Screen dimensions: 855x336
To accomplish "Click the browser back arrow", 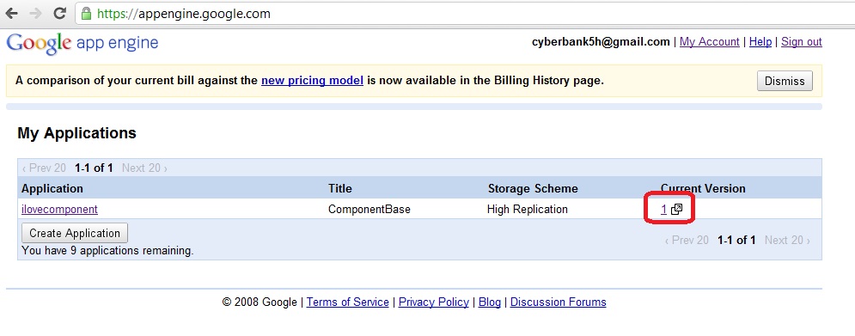I will (x=11, y=13).
